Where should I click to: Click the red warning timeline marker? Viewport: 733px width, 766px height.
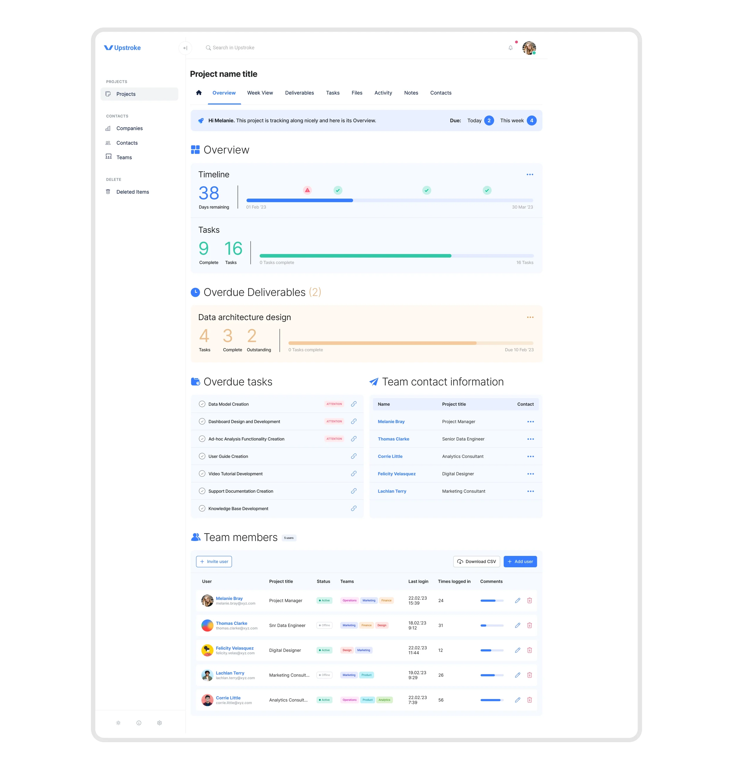click(308, 190)
